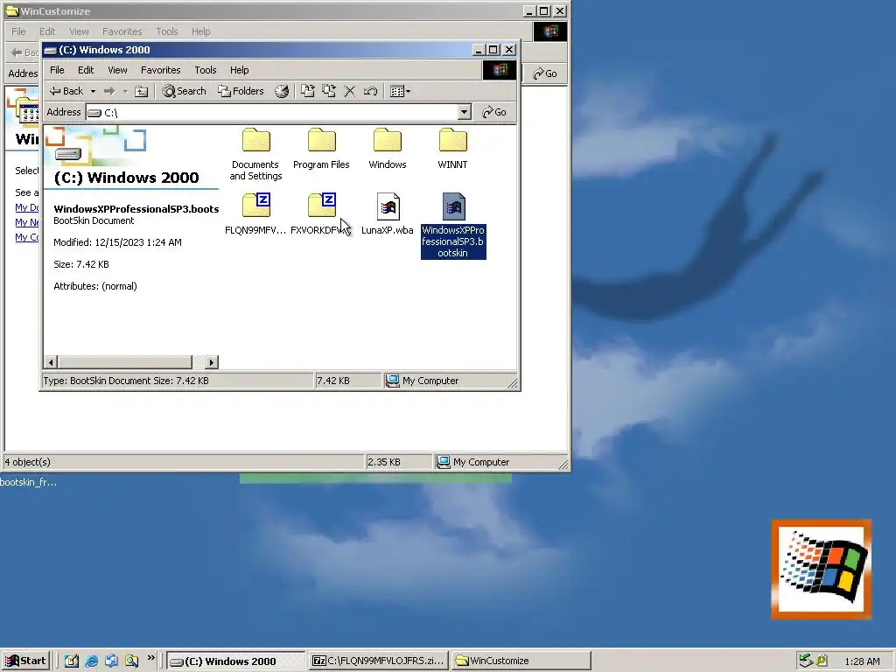Open the Edit menu in C: window

coord(86,70)
